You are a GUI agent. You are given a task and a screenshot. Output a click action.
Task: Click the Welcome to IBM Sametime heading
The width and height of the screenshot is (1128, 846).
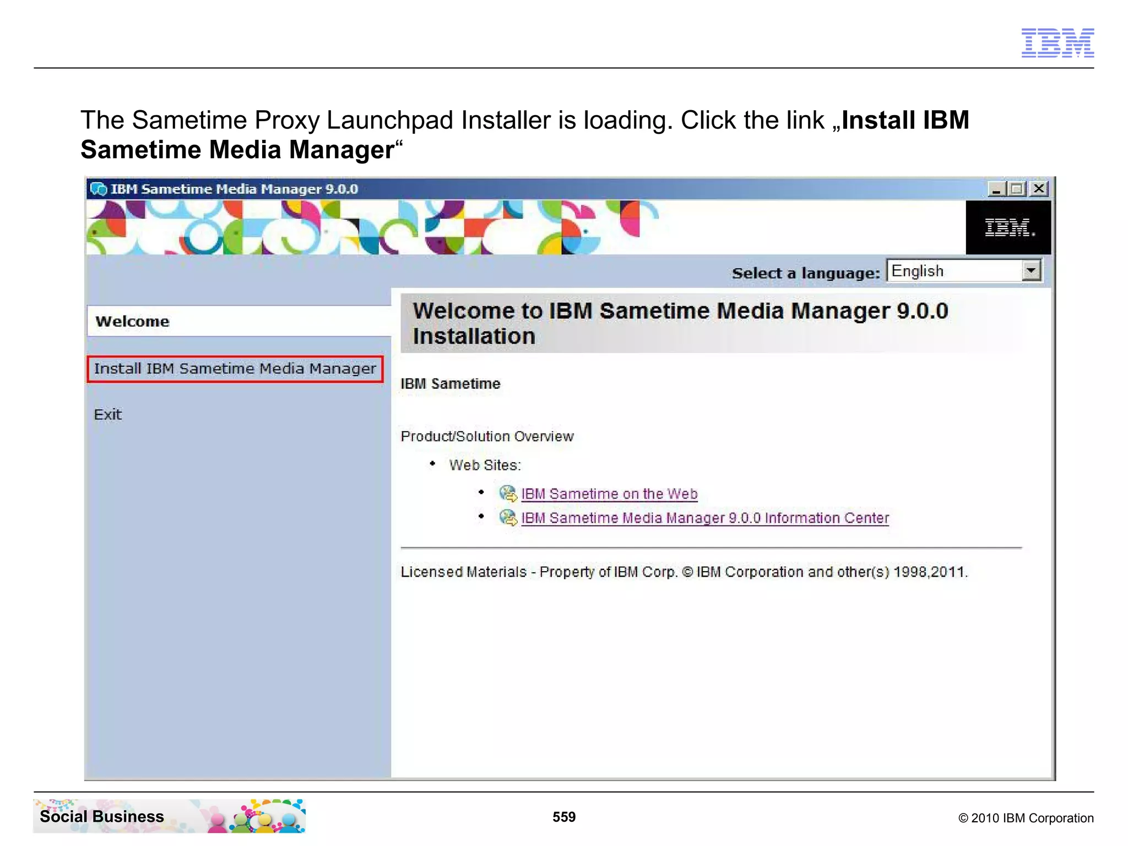tap(680, 323)
